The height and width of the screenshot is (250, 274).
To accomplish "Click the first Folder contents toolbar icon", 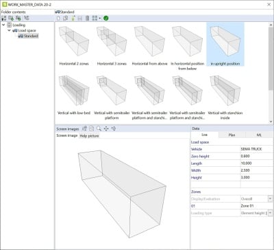I will 4,19.
